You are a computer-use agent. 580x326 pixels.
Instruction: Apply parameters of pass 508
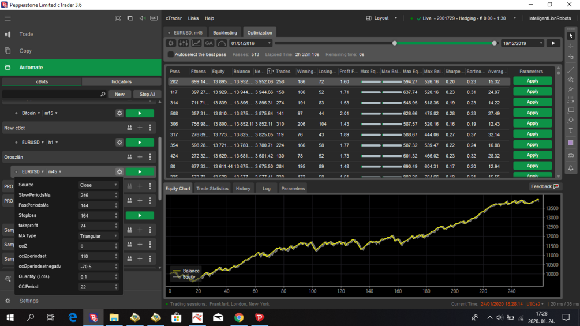click(532, 113)
